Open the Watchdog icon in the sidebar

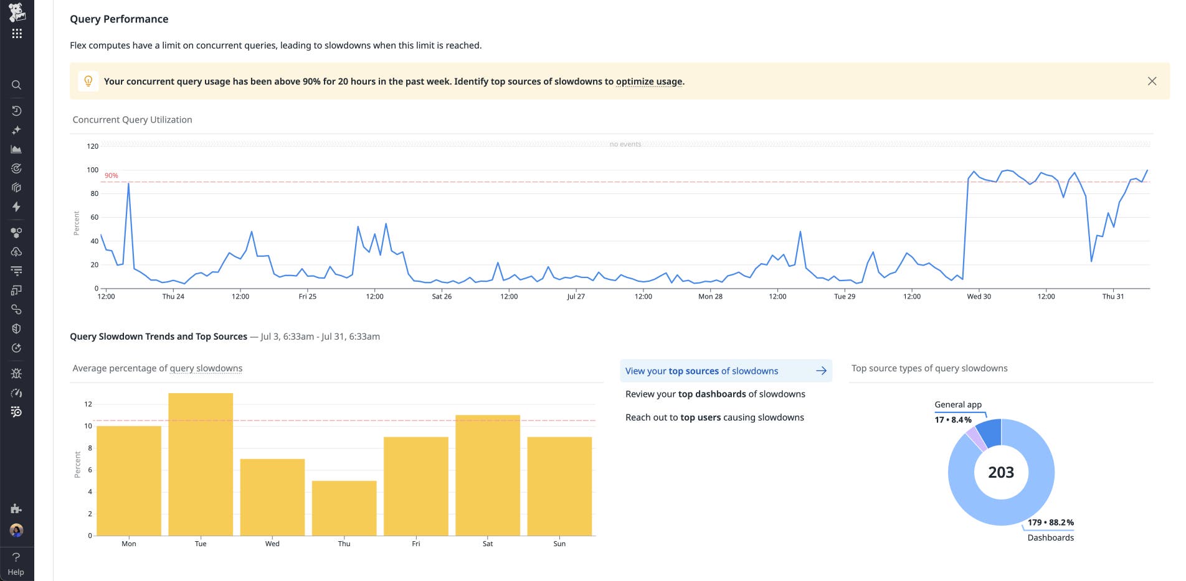(17, 169)
